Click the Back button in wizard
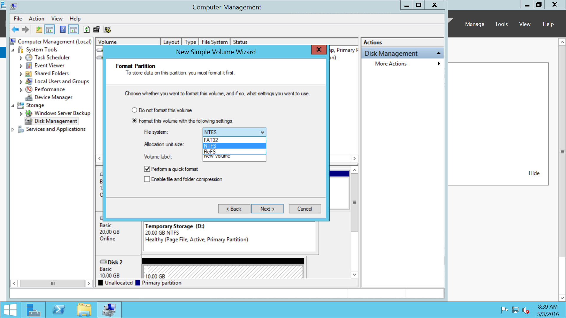The width and height of the screenshot is (566, 318). pos(234,209)
